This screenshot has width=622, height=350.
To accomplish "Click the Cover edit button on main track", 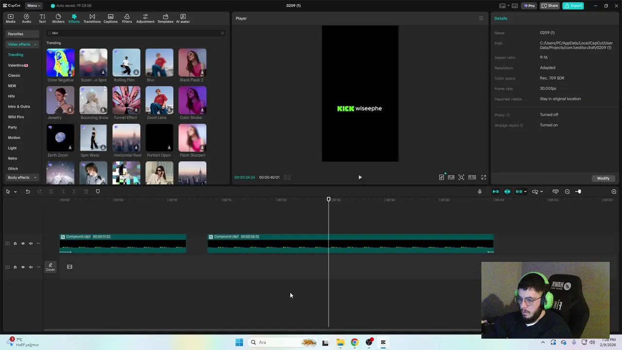I will [x=51, y=267].
